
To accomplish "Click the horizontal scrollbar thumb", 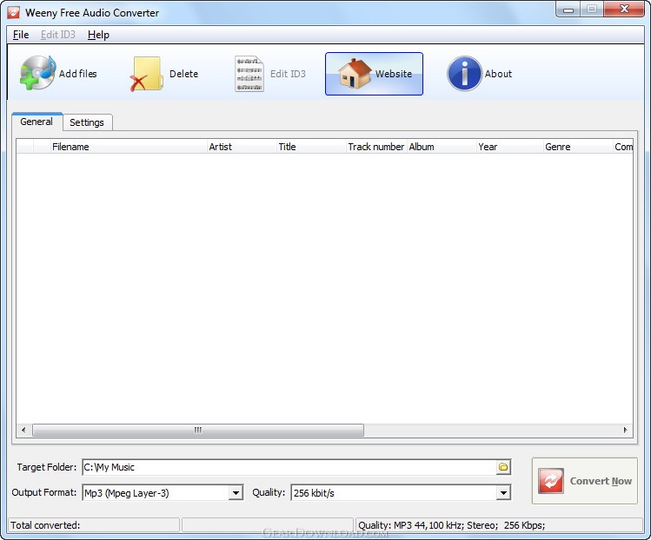I will pos(198,430).
